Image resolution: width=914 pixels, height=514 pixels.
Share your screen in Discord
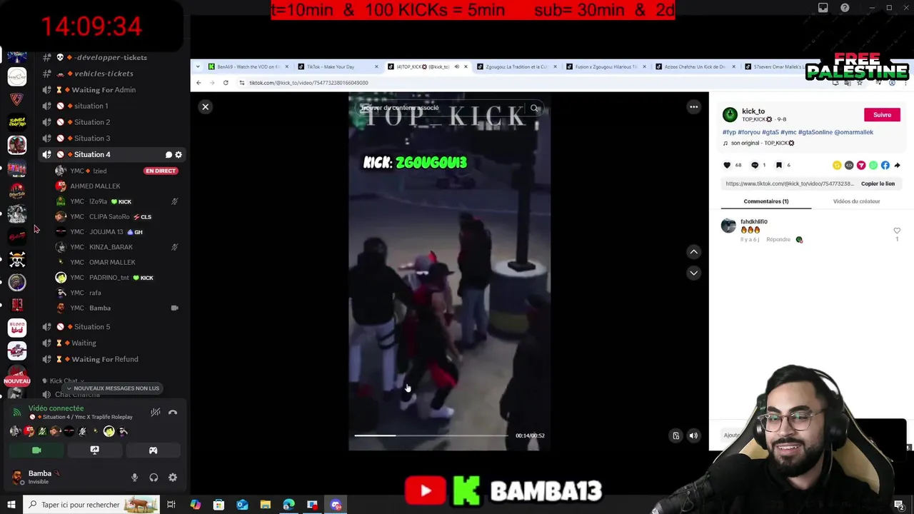pyautogui.click(x=94, y=450)
